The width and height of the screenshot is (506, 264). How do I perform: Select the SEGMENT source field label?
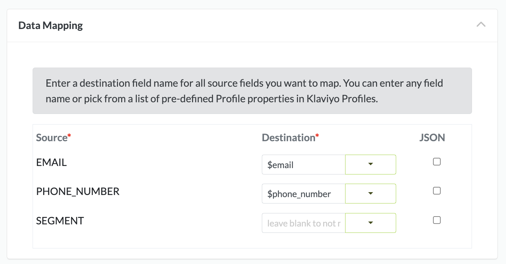click(60, 221)
